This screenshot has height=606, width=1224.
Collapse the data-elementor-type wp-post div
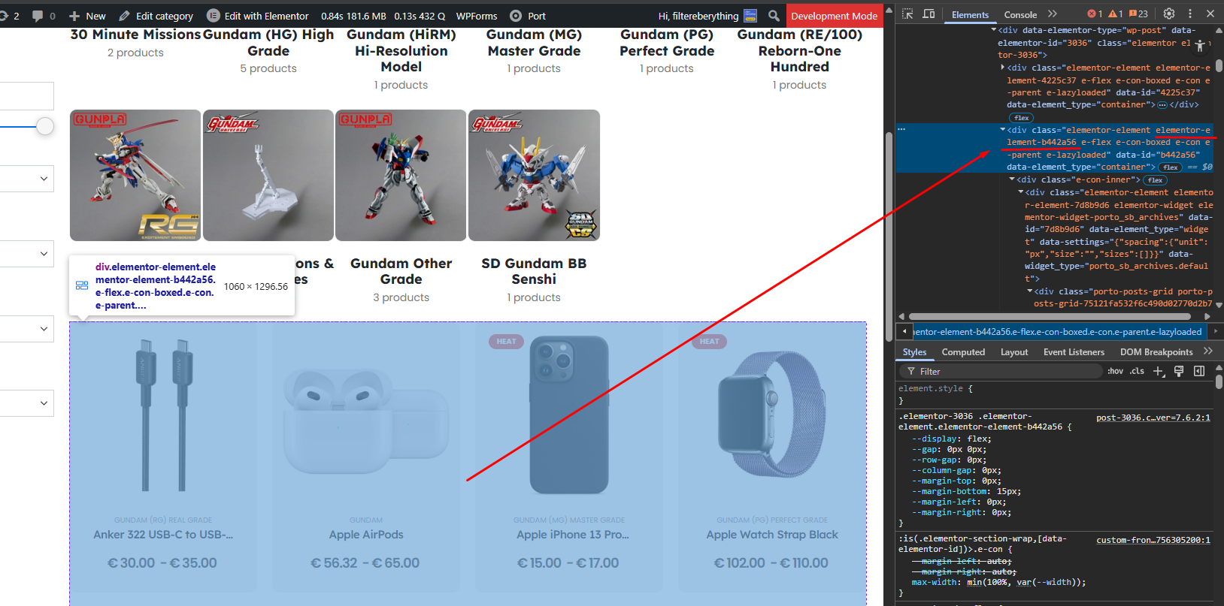click(994, 30)
